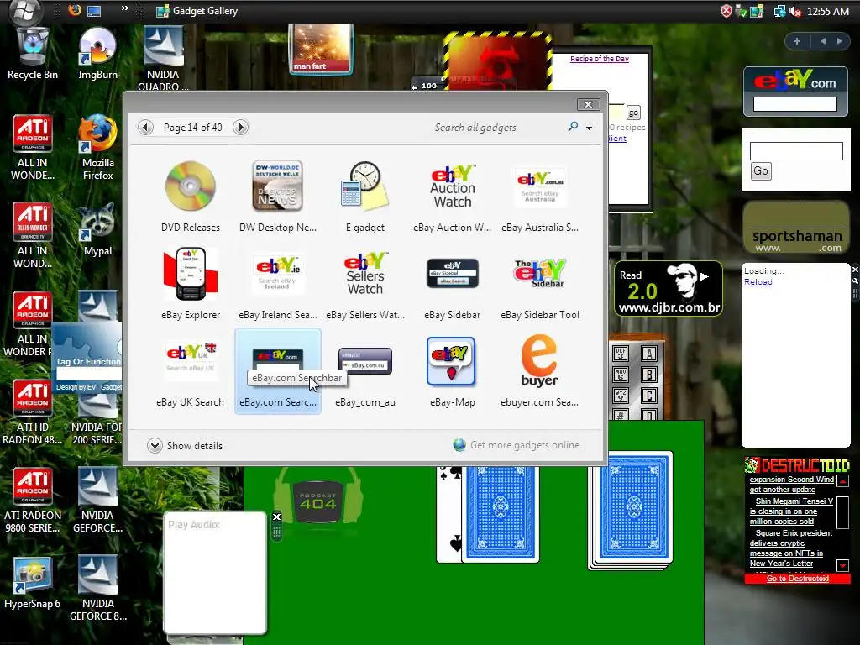Open the Mozilla Firefox desktop shortcut
The image size is (860, 645).
[97, 147]
